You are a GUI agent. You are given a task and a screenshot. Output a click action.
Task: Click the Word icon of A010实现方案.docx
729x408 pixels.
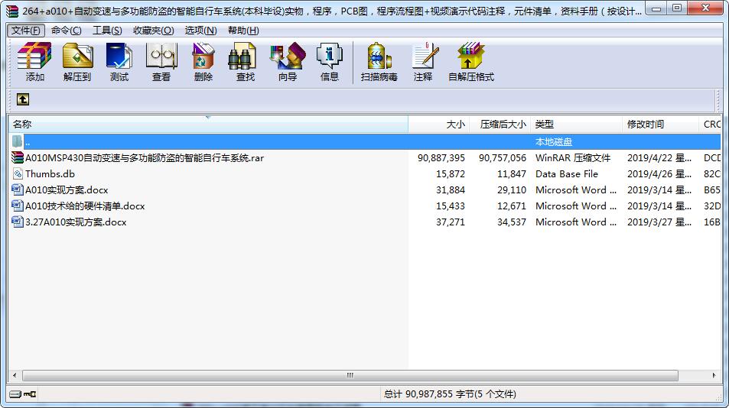tap(17, 189)
